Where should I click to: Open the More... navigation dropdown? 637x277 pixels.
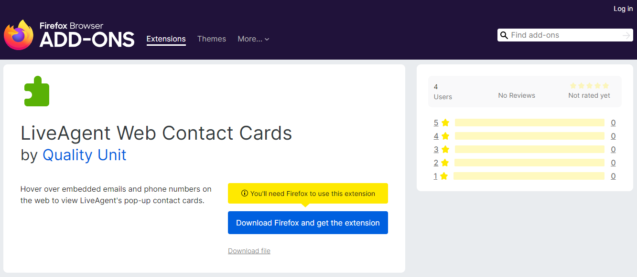pyautogui.click(x=249, y=39)
